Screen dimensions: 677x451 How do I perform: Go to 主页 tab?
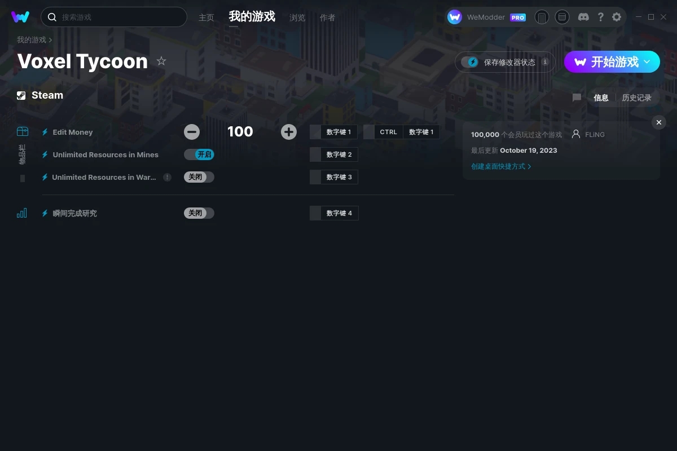tap(206, 17)
